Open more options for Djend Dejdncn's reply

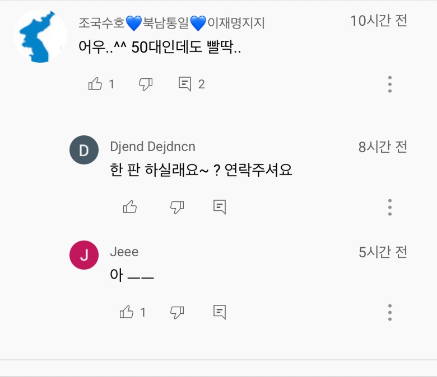(390, 207)
